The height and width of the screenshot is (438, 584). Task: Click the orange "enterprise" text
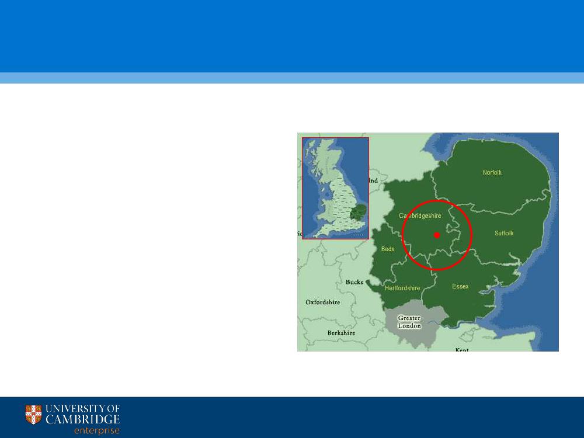click(97, 431)
